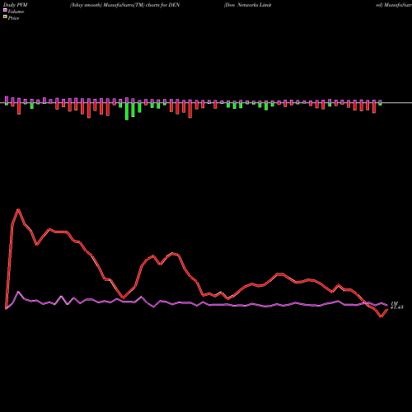Select the Volume legend label
Viewport: 412px width, 412px height.
(16, 12)
